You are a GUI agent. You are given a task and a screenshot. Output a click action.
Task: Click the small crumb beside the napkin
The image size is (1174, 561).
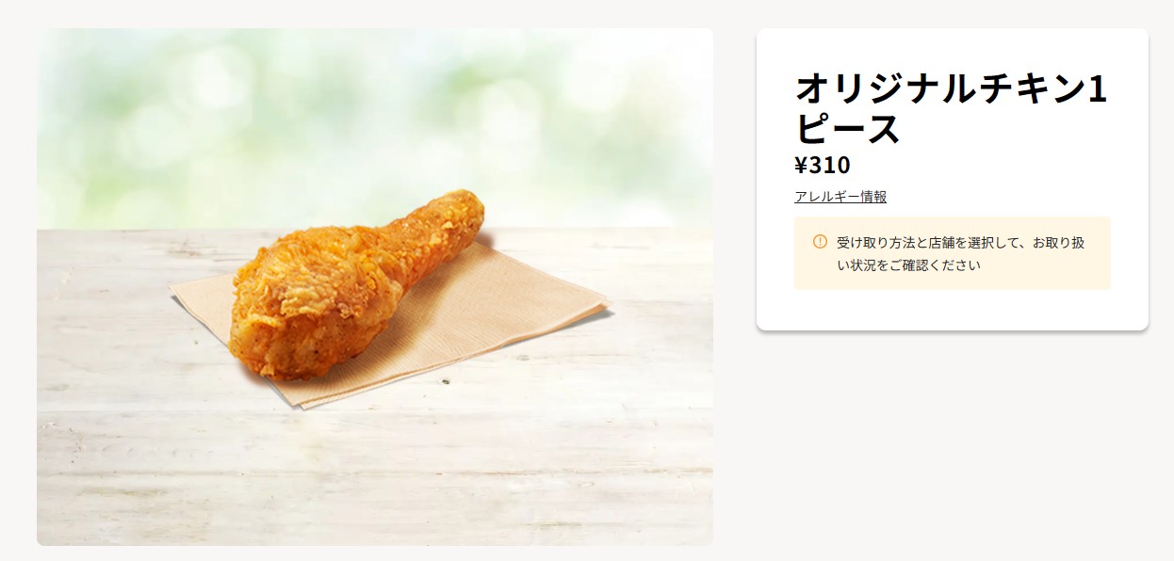[446, 381]
